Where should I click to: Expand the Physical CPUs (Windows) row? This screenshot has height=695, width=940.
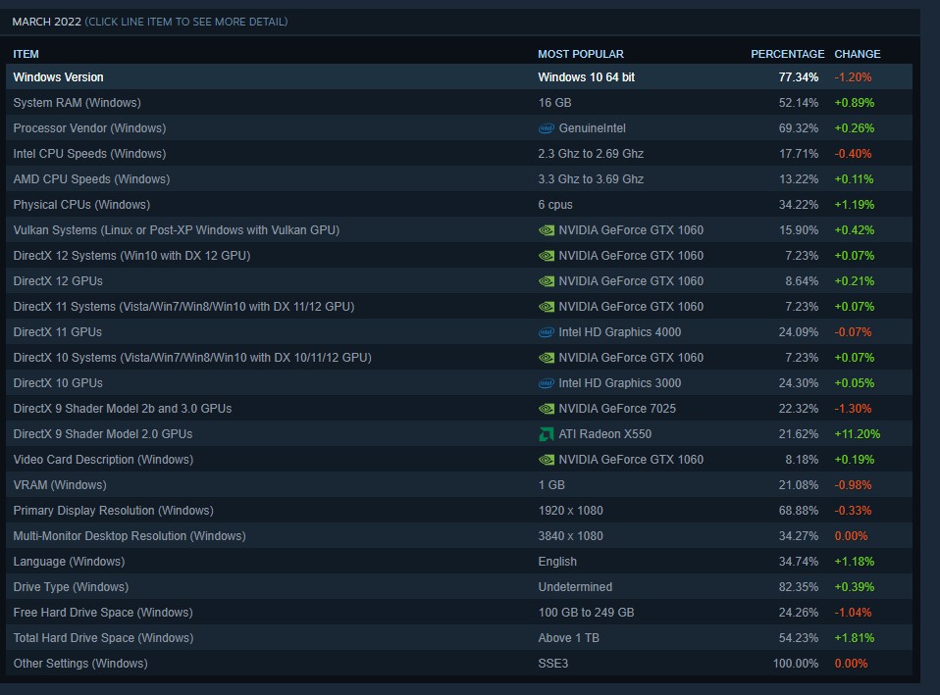click(x=81, y=205)
